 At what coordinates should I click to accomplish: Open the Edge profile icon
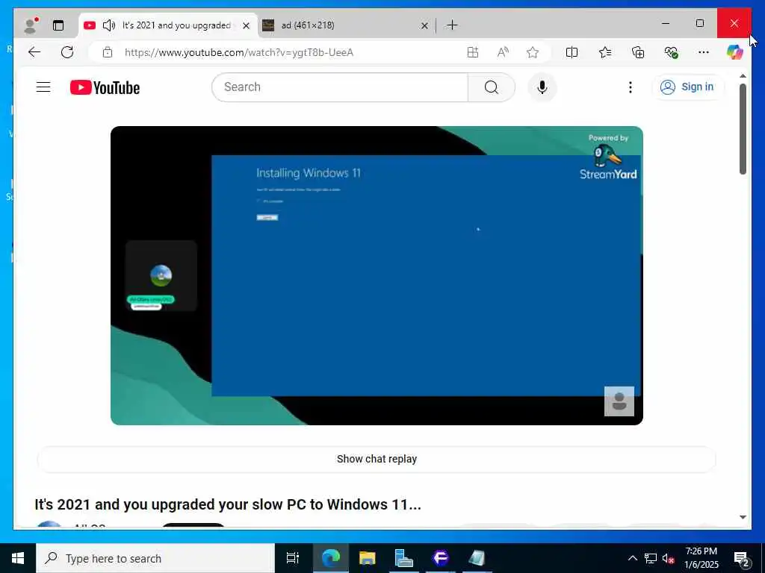31,25
